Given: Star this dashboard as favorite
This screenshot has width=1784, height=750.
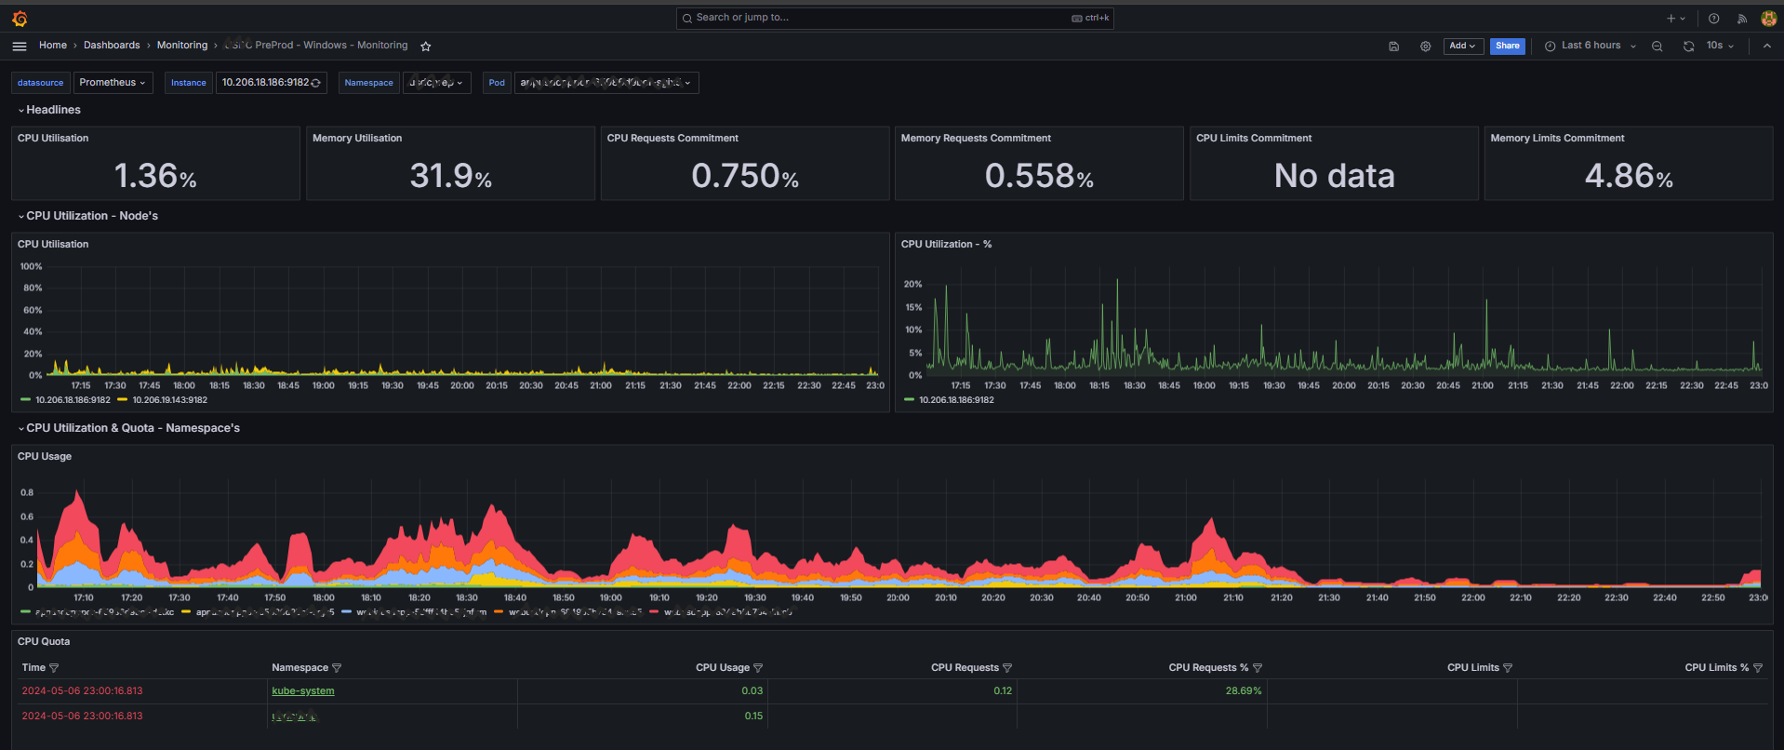Looking at the screenshot, I should (426, 46).
